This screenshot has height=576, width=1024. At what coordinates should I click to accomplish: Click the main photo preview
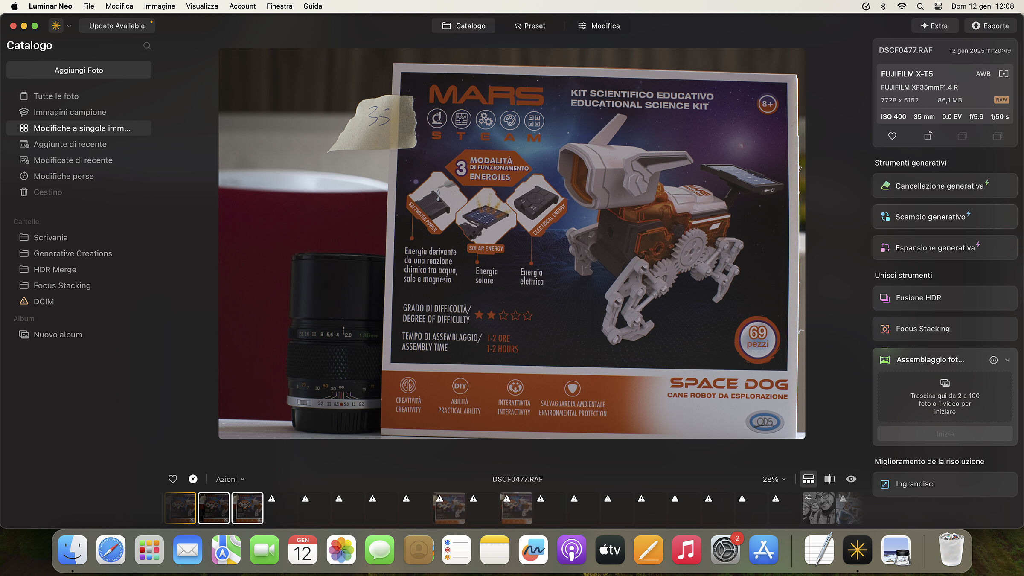pos(512,243)
